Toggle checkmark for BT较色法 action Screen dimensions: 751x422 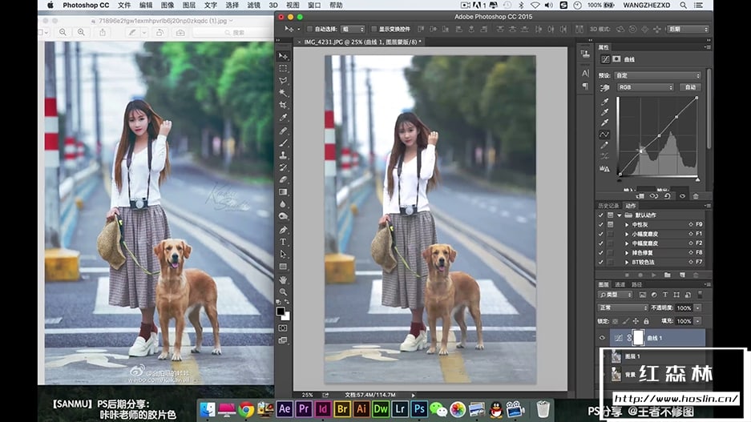(x=600, y=262)
